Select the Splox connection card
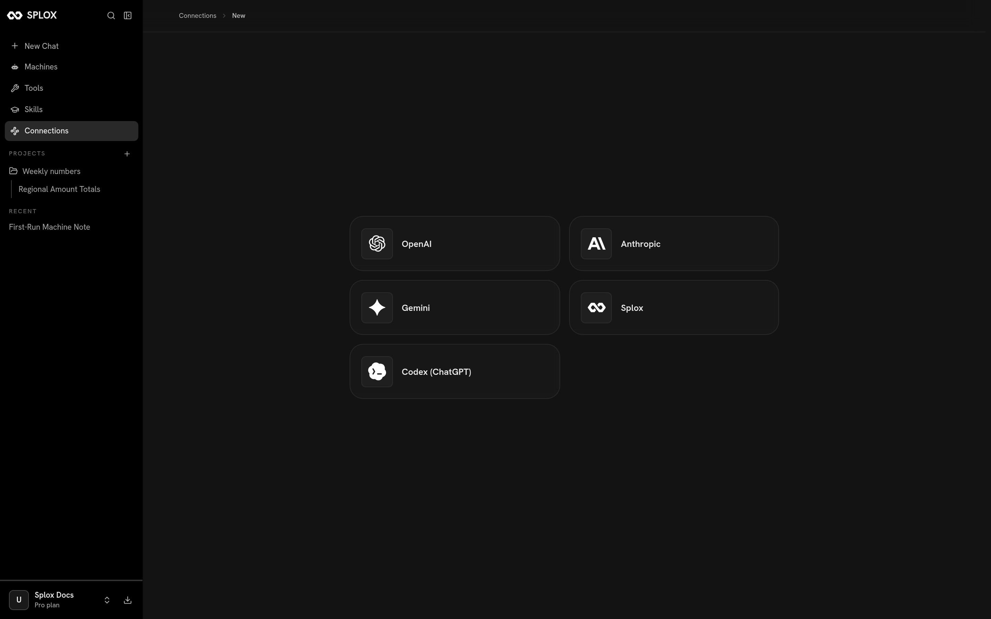 [674, 307]
